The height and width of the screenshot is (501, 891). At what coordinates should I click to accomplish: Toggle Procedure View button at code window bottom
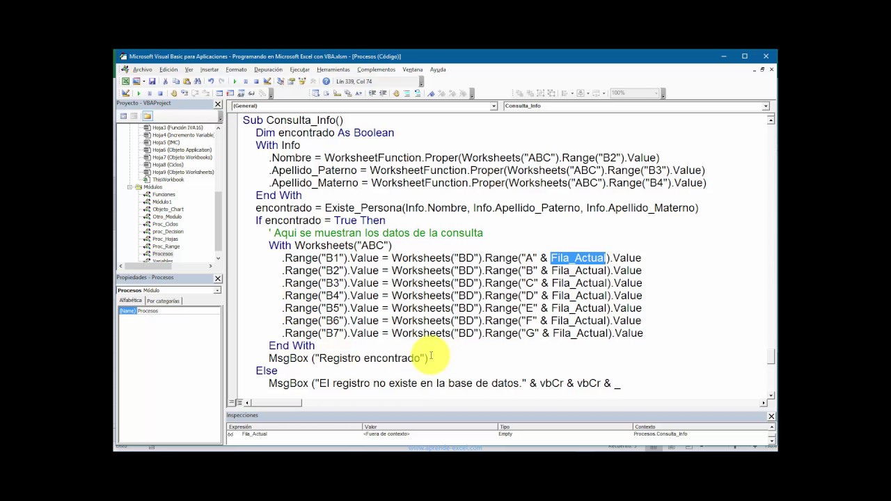point(232,402)
